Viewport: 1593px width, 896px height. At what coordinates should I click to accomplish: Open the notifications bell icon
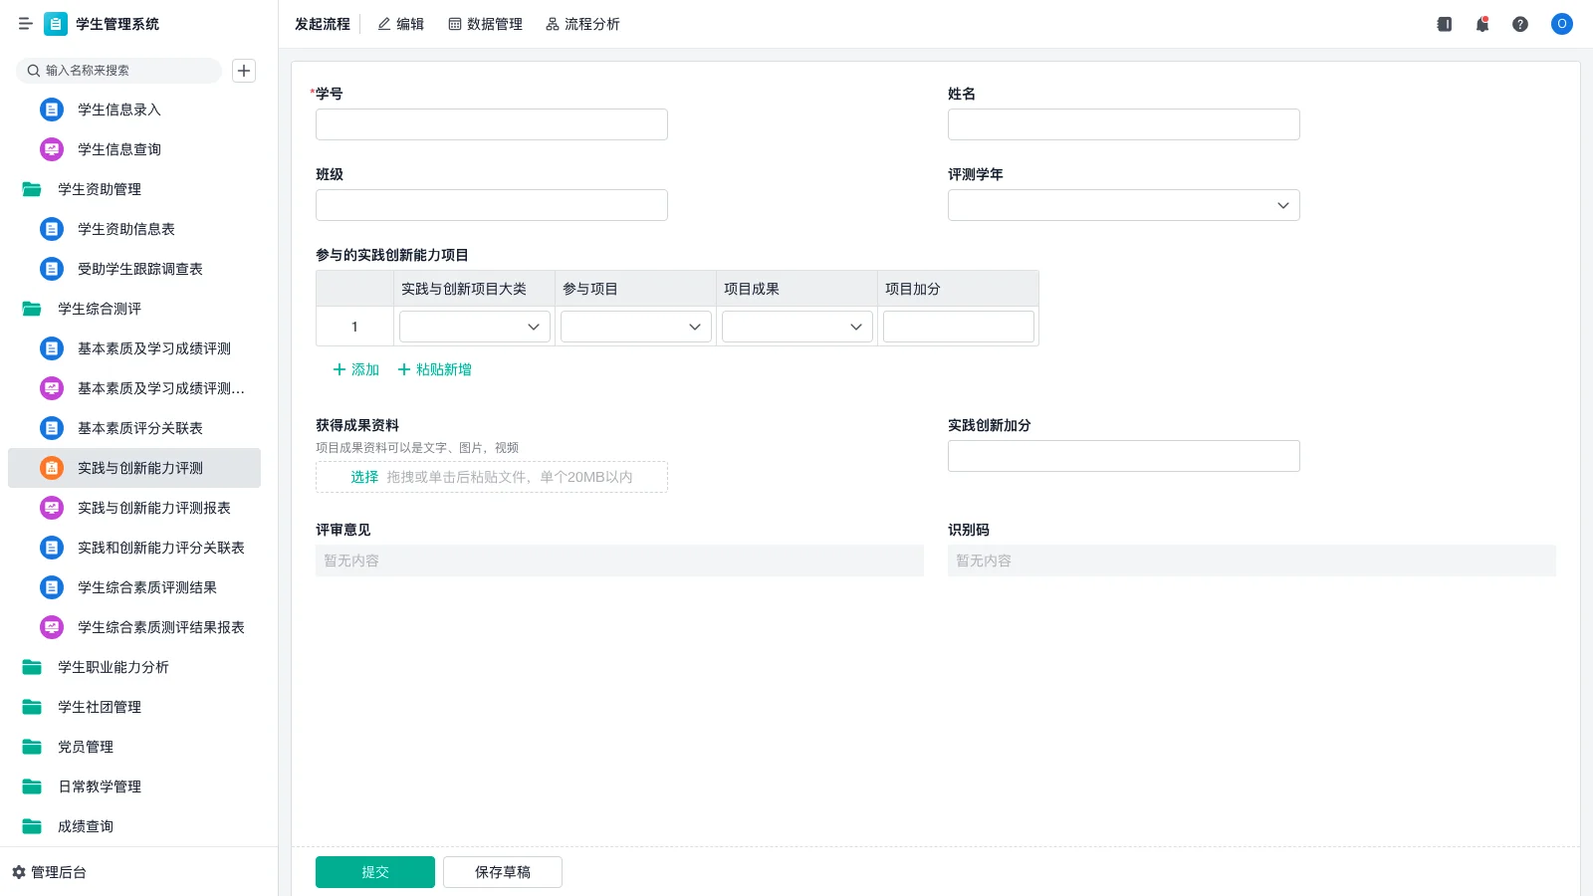coord(1482,24)
